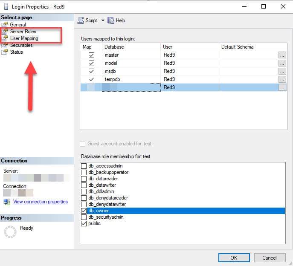
Task: Click the Database column header
Action: click(x=131, y=47)
